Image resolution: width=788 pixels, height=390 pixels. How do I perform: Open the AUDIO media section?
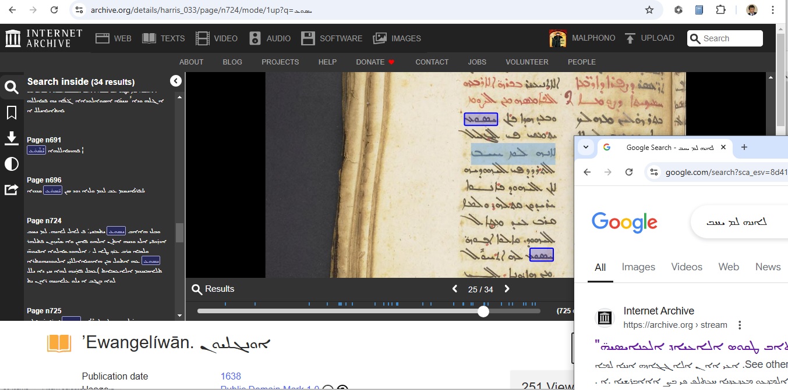[270, 38]
